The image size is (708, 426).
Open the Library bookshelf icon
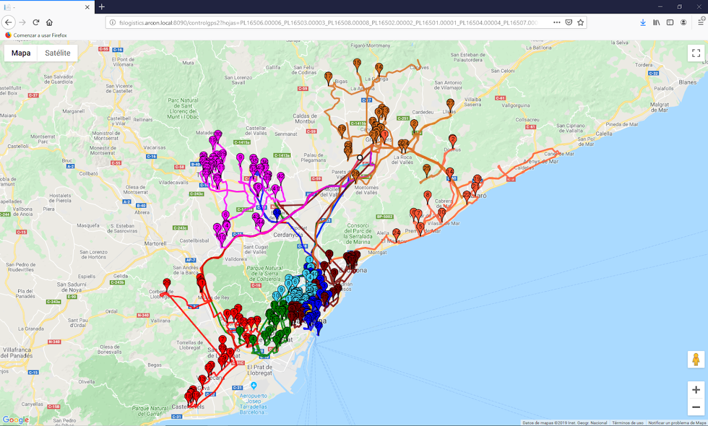click(x=657, y=22)
